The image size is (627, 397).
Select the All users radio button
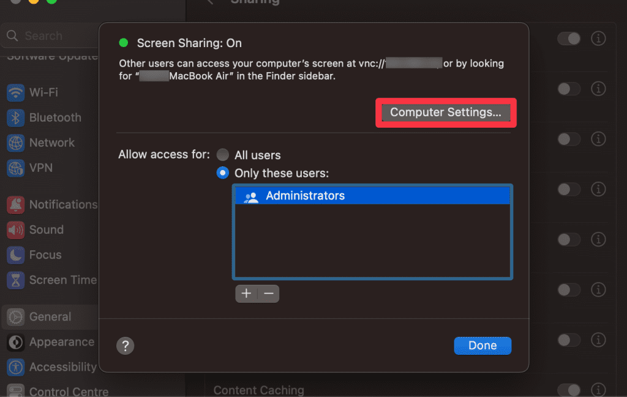[223, 155]
